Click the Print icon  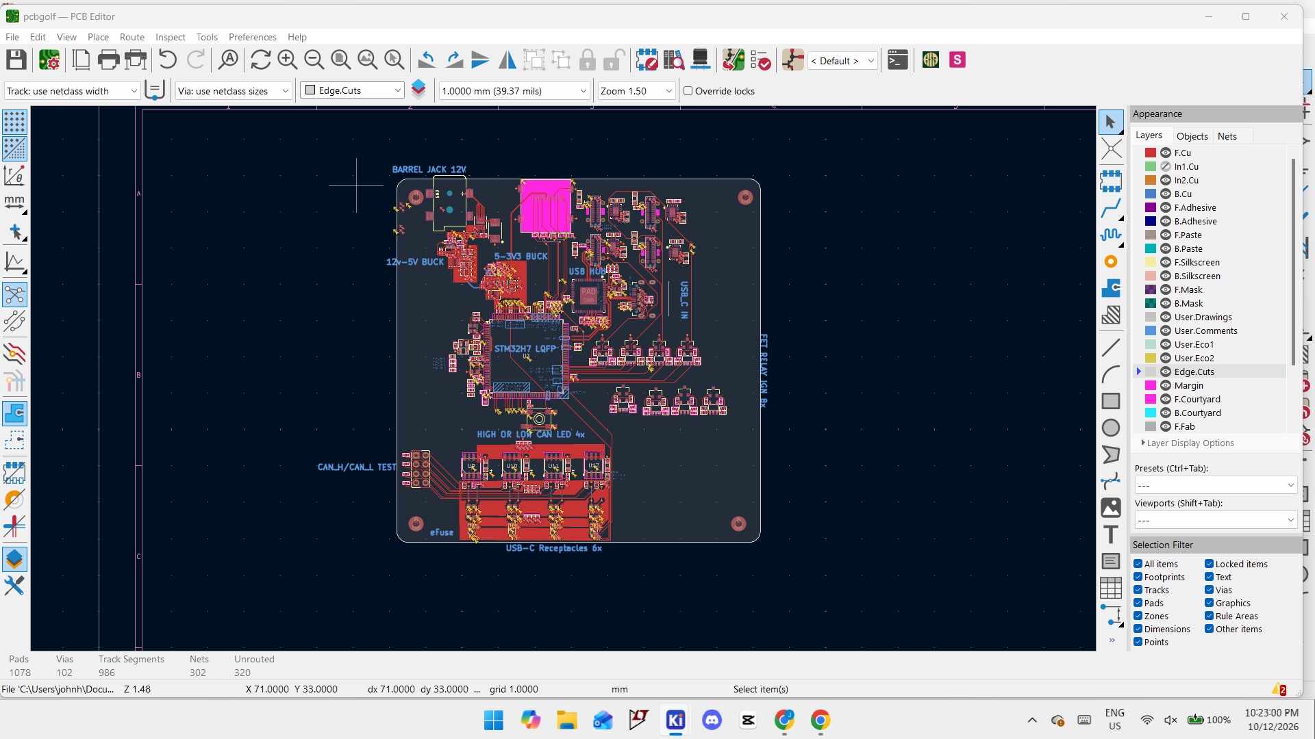tap(108, 60)
